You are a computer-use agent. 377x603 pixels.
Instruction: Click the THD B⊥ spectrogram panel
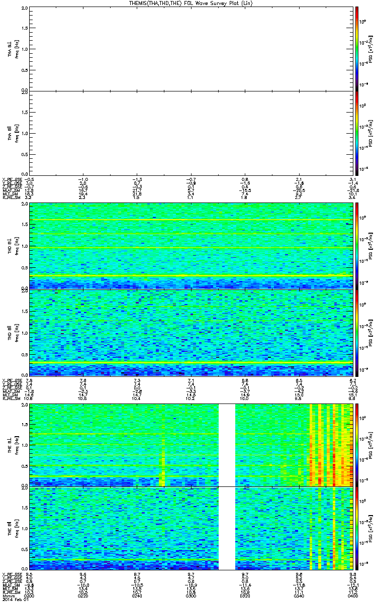coord(191,246)
